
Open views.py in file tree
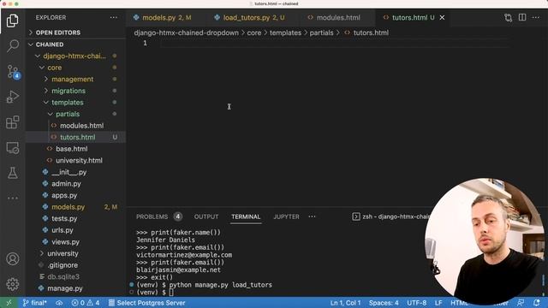[65, 242]
